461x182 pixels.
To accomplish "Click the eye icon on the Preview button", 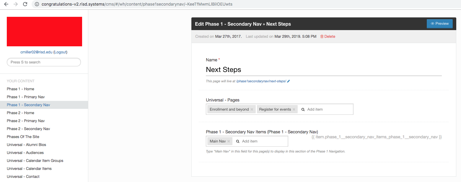I will [x=432, y=24].
